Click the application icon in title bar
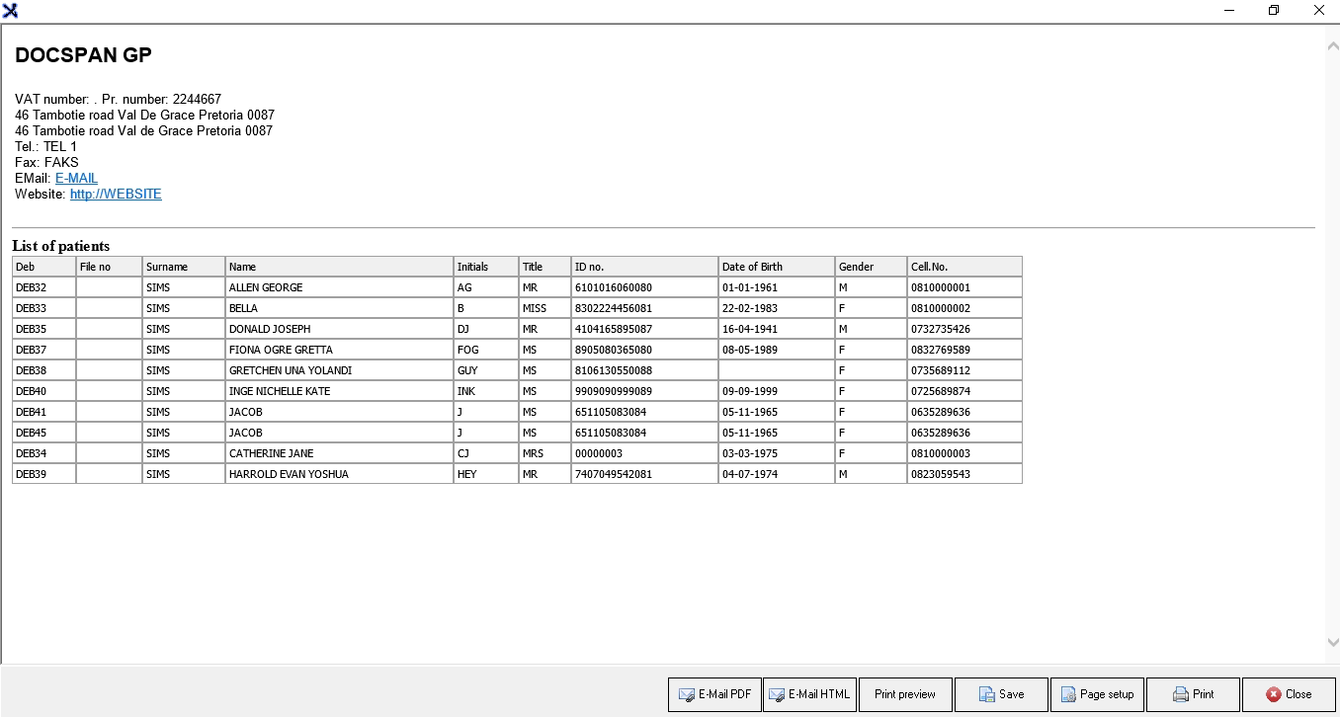The image size is (1340, 717). pos(10,11)
